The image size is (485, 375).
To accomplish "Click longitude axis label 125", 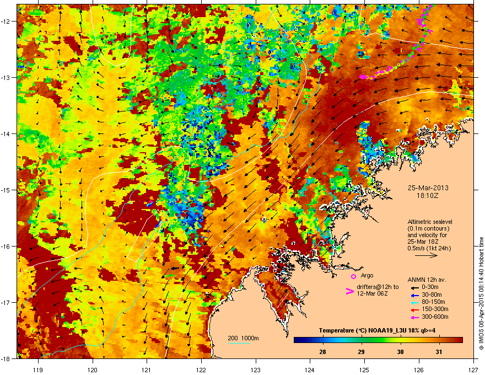I will [x=364, y=369].
